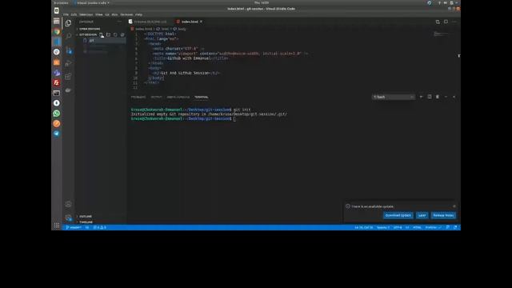Open the Help menu
Viewport: 512px width, 288px height.
point(138,14)
